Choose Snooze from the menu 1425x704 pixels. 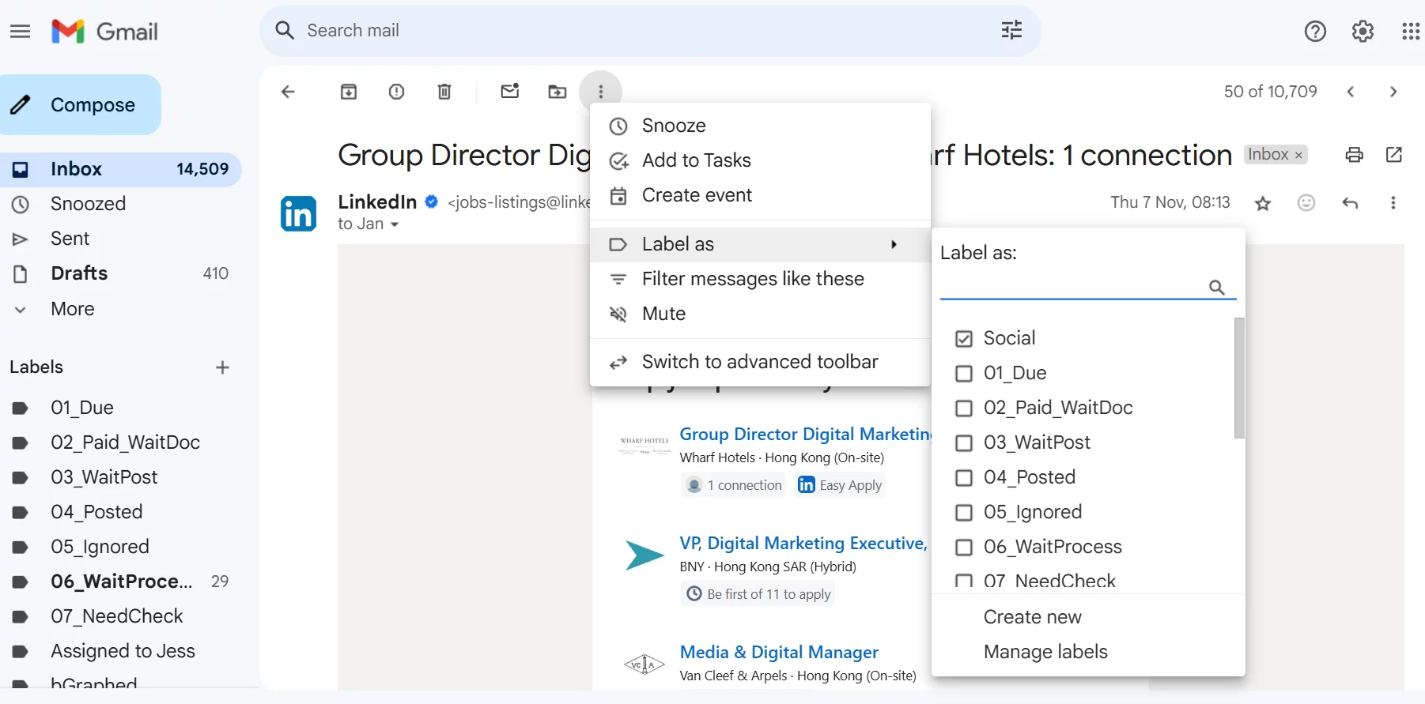(x=760, y=126)
